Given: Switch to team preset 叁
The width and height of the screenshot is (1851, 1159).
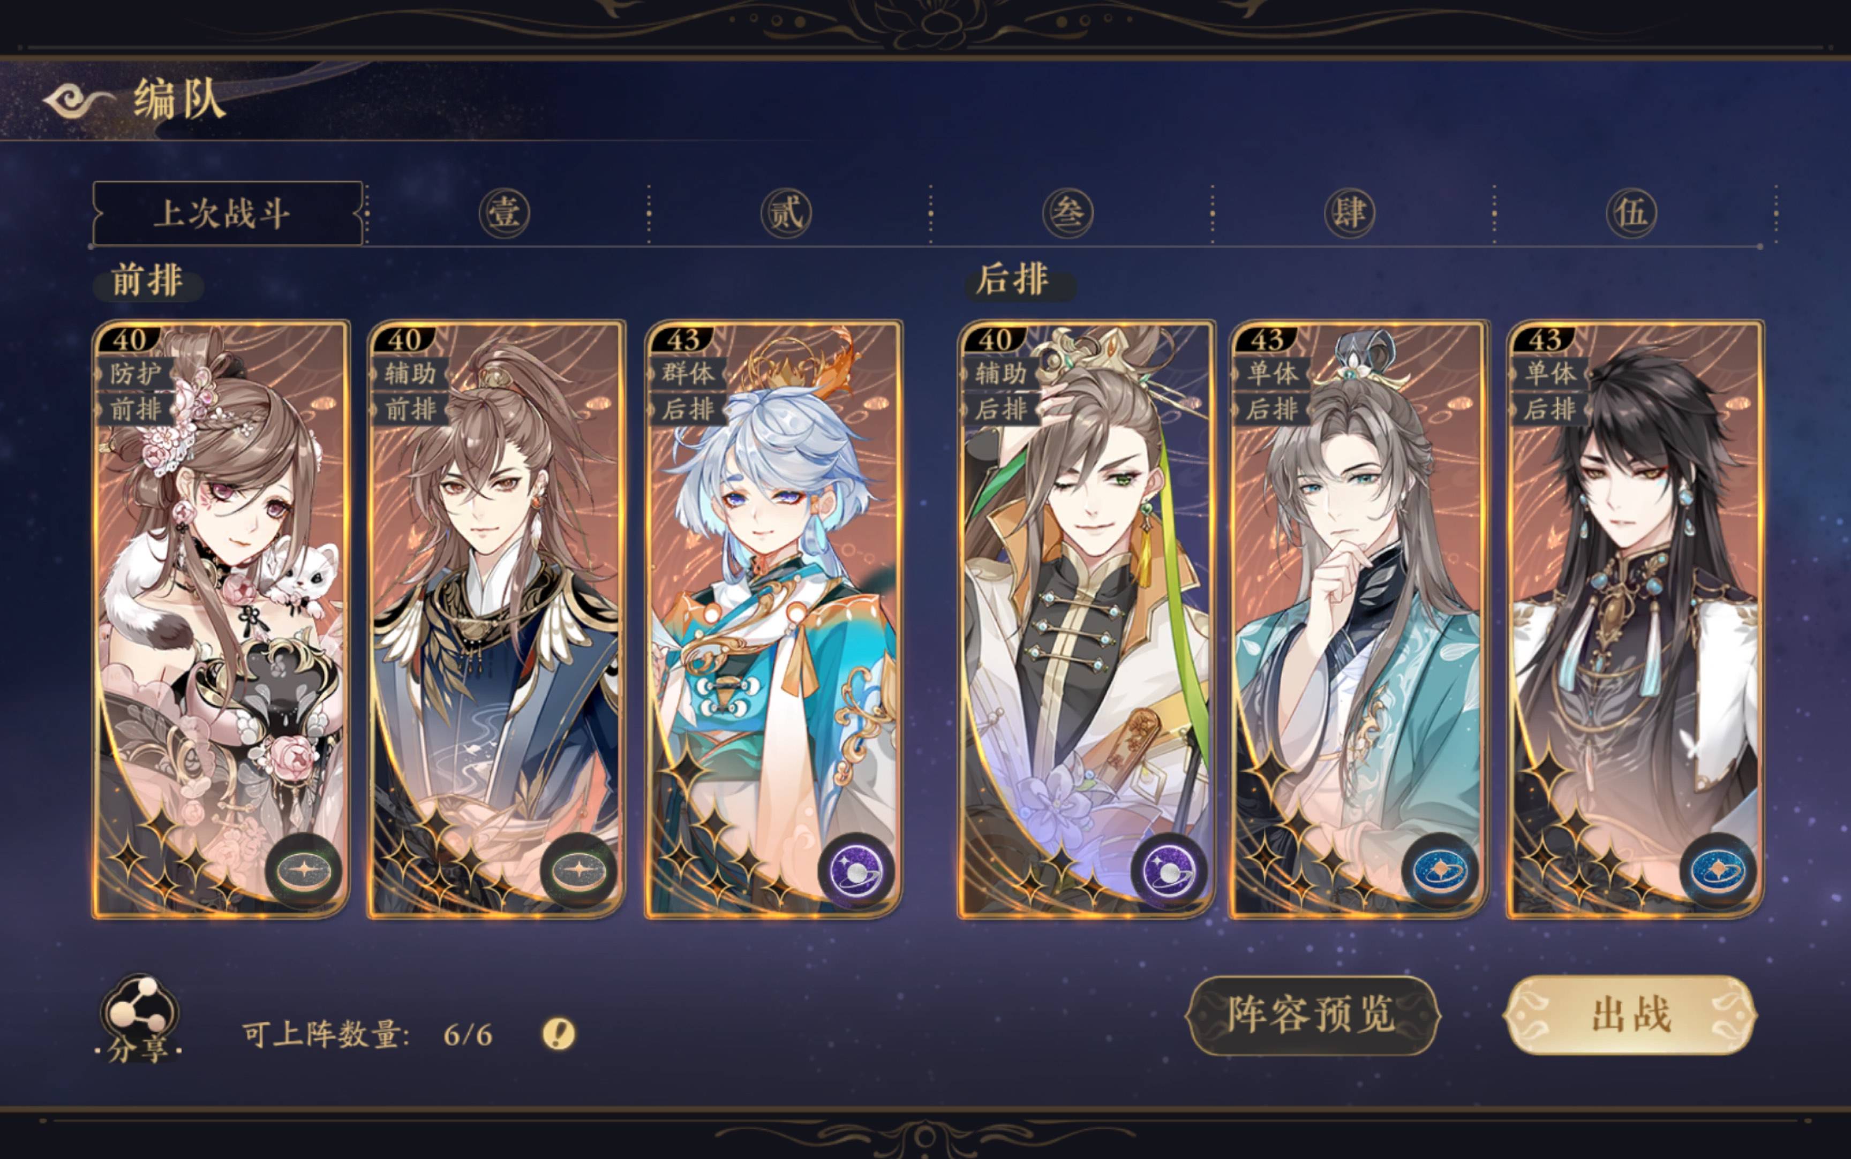Looking at the screenshot, I should [1068, 213].
